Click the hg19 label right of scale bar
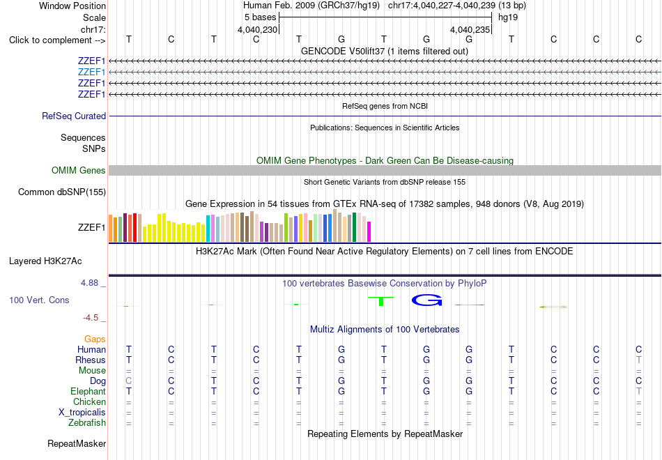Image resolution: width=662 pixels, height=460 pixels. pos(508,17)
